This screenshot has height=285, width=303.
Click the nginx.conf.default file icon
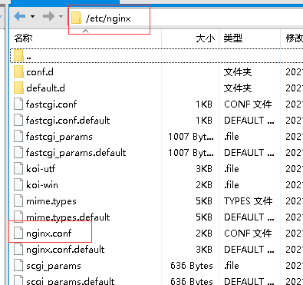coord(18,250)
